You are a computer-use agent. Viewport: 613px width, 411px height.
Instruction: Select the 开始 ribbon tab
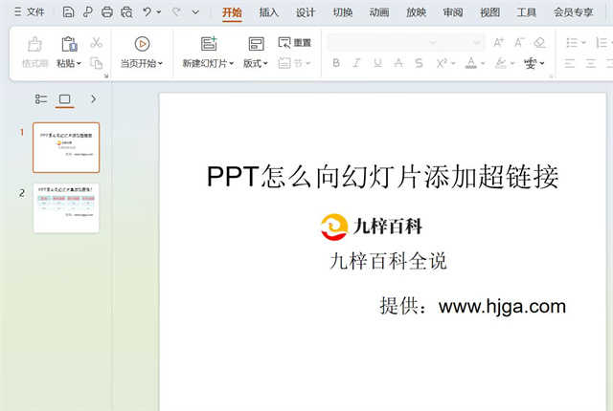pos(232,12)
